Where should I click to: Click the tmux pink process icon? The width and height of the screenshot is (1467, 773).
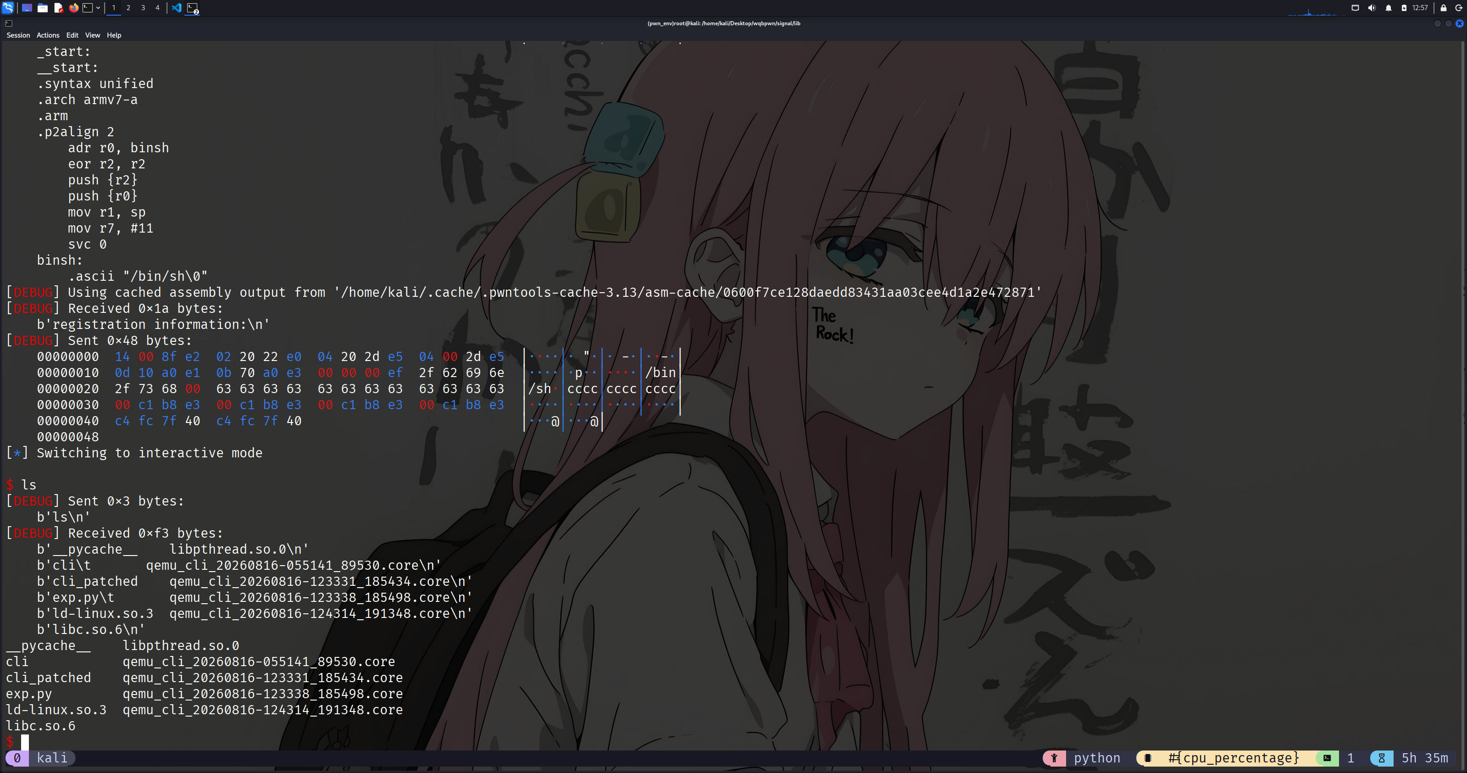(x=1054, y=758)
